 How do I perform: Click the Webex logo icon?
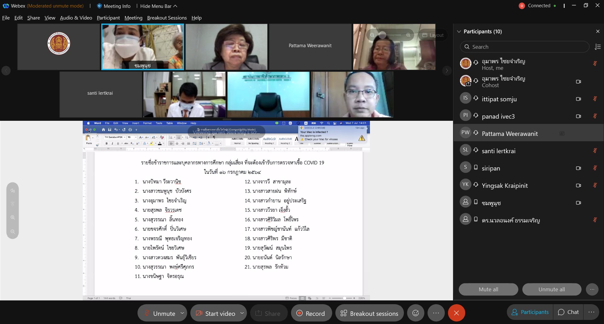(6, 6)
